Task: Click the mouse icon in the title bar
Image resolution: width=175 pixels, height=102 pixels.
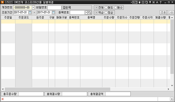Action: point(139,2)
